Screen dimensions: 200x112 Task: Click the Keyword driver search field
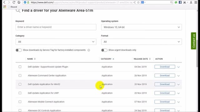coord(56,27)
